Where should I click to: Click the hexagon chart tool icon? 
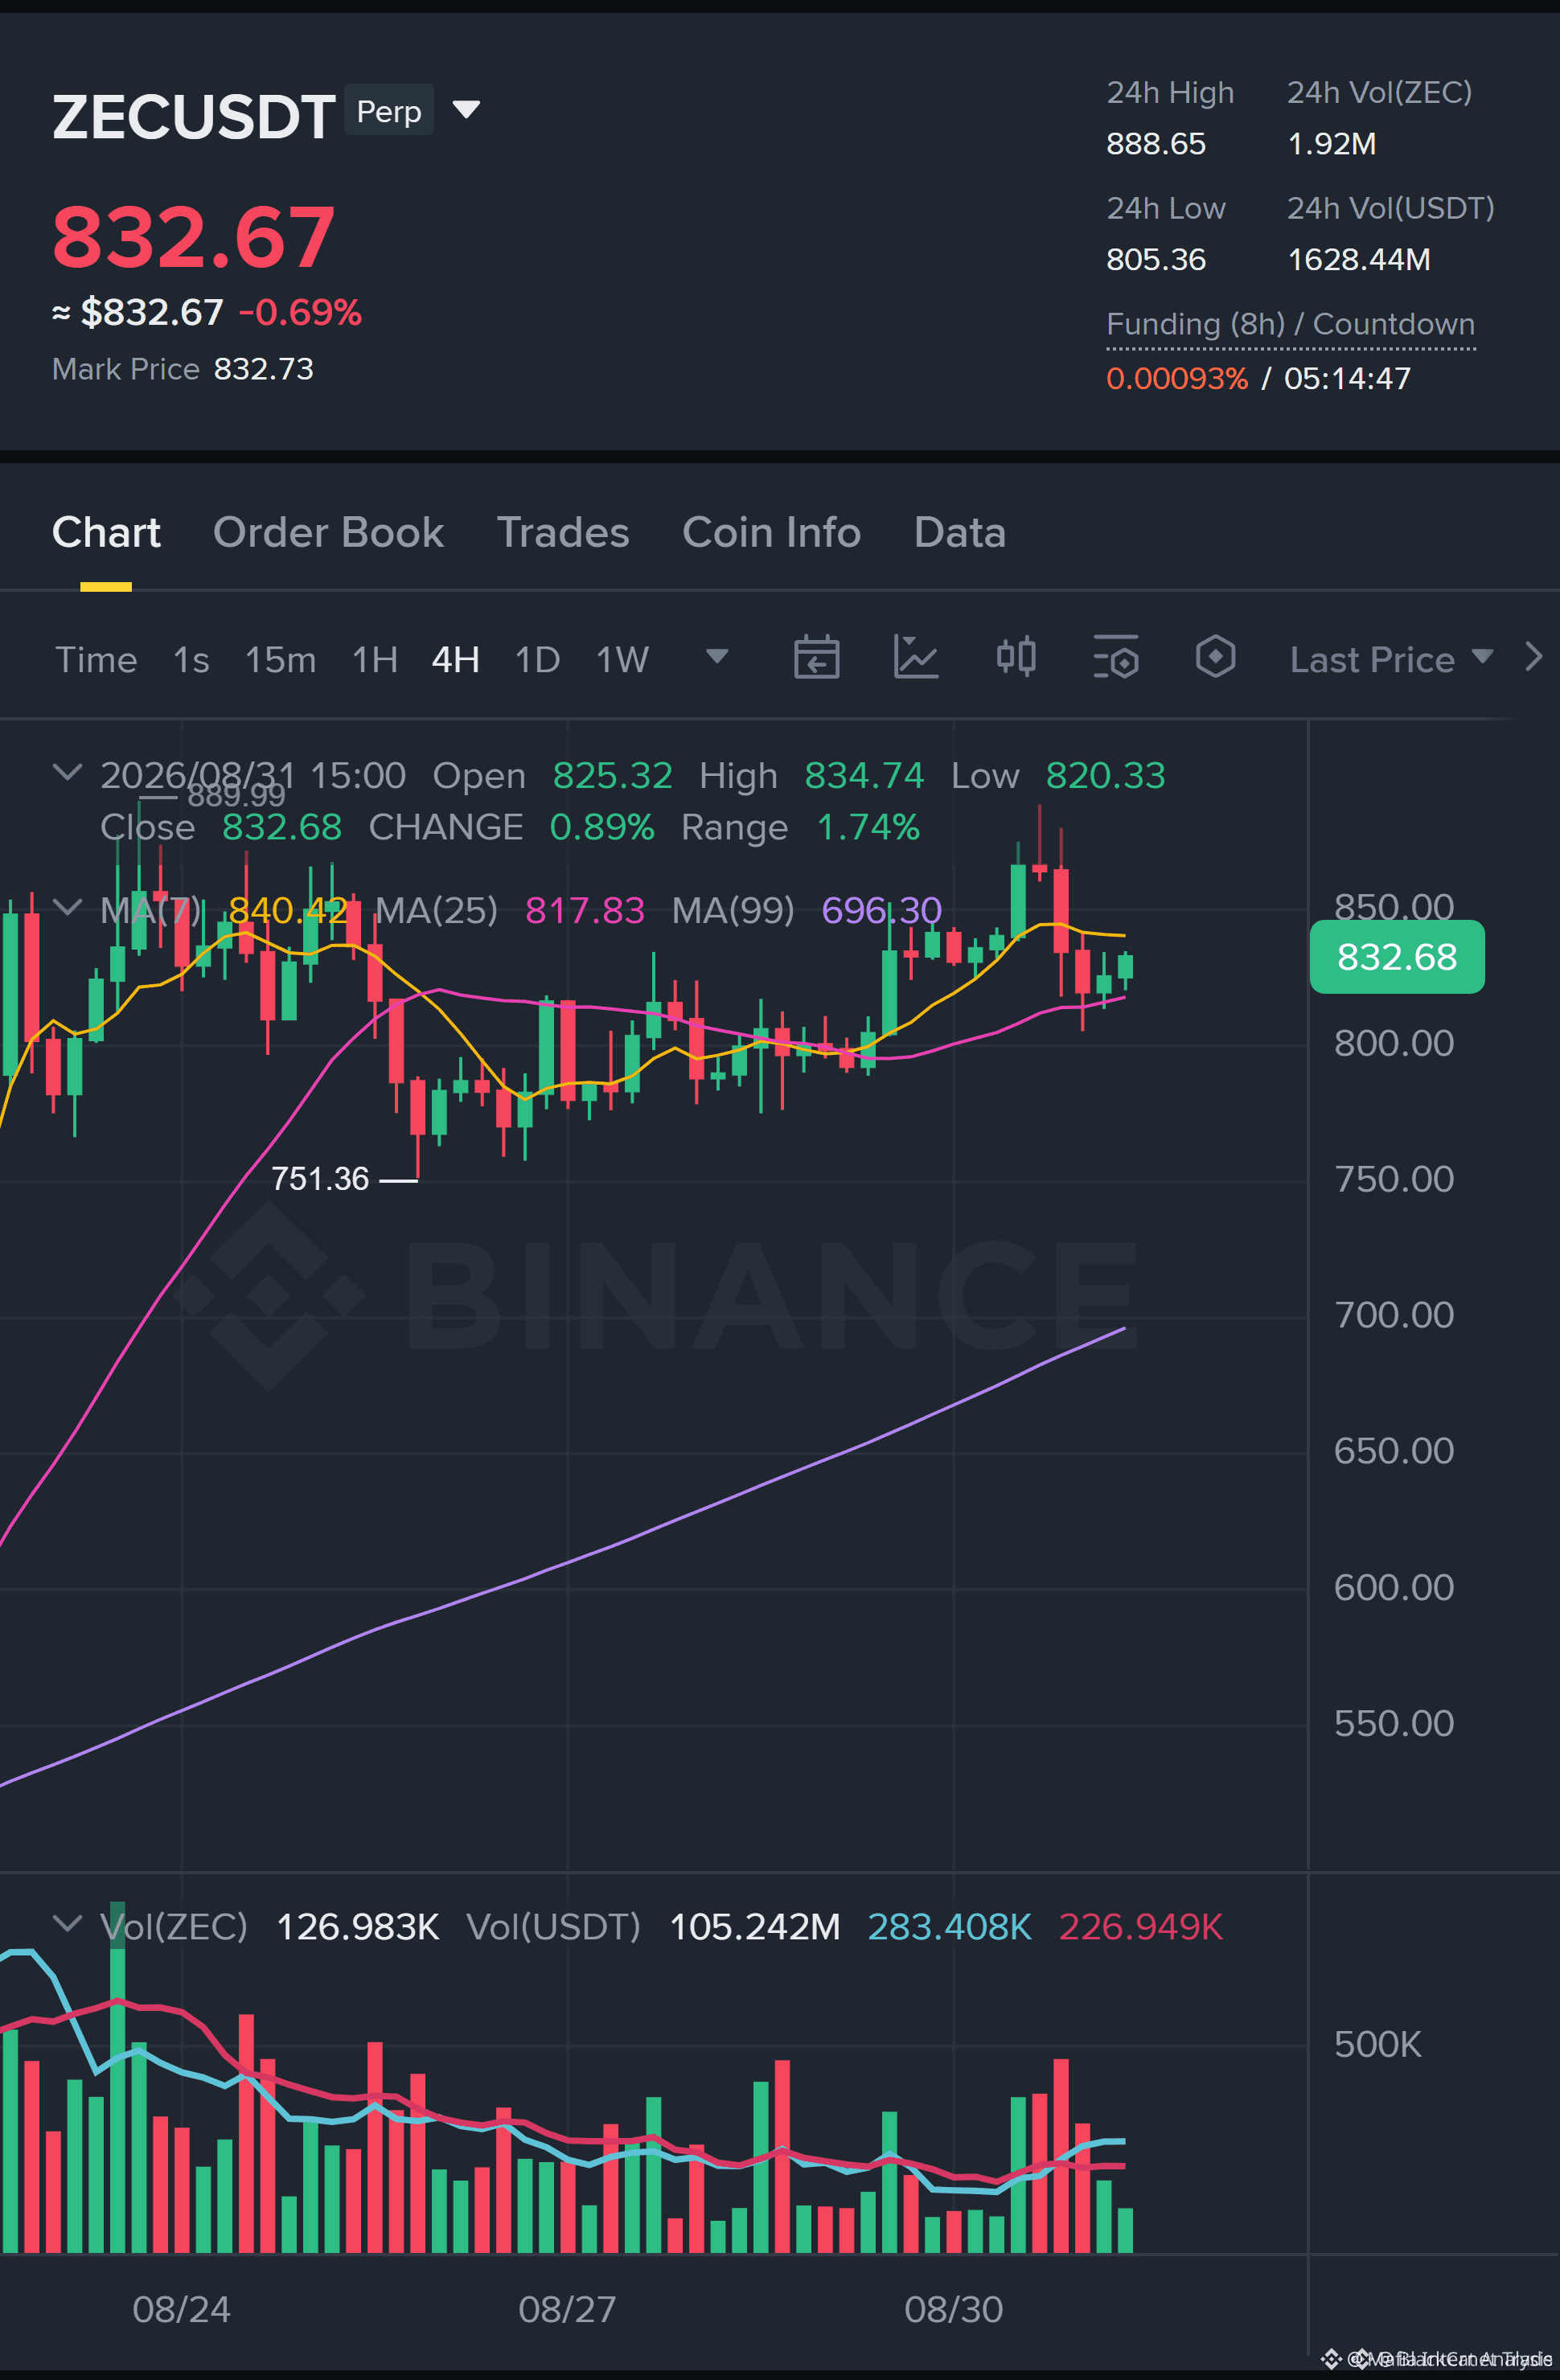pos(1216,657)
